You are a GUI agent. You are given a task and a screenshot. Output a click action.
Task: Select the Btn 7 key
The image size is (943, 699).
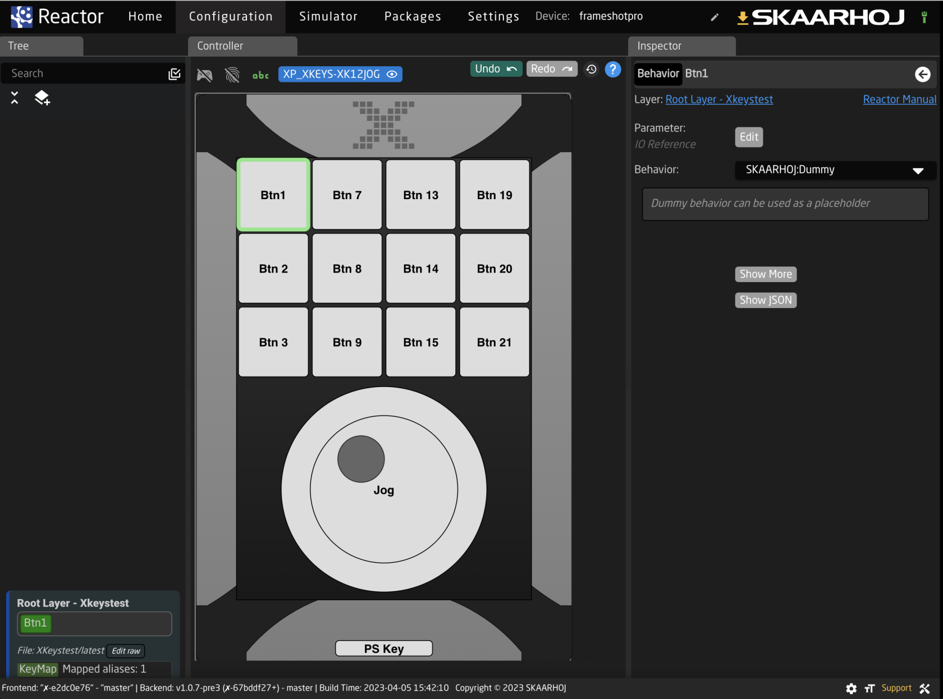click(x=347, y=195)
